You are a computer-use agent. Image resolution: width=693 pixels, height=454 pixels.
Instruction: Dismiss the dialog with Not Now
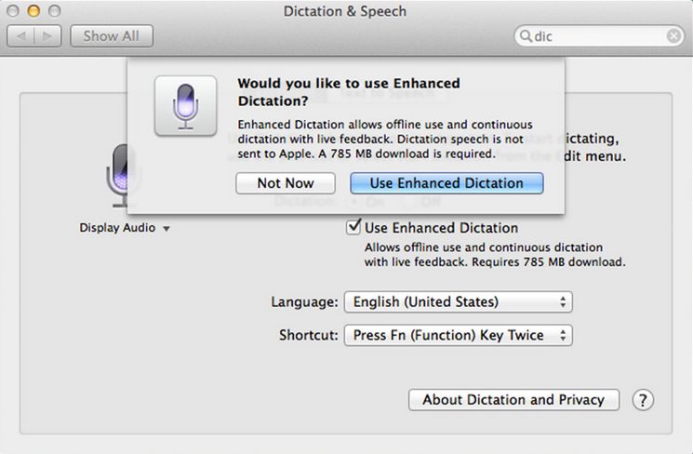286,183
